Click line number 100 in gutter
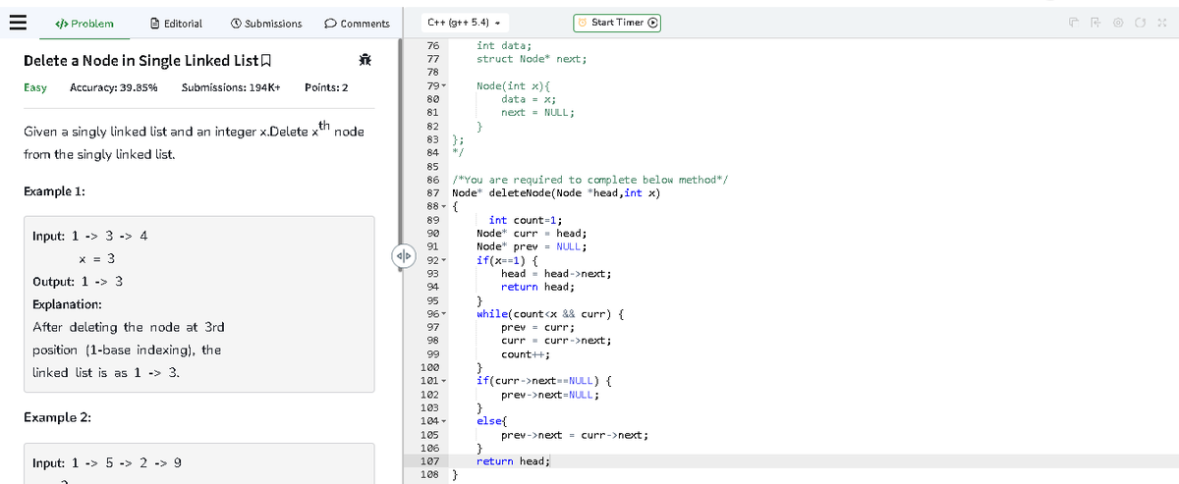This screenshot has height=484, width=1179. (428, 367)
